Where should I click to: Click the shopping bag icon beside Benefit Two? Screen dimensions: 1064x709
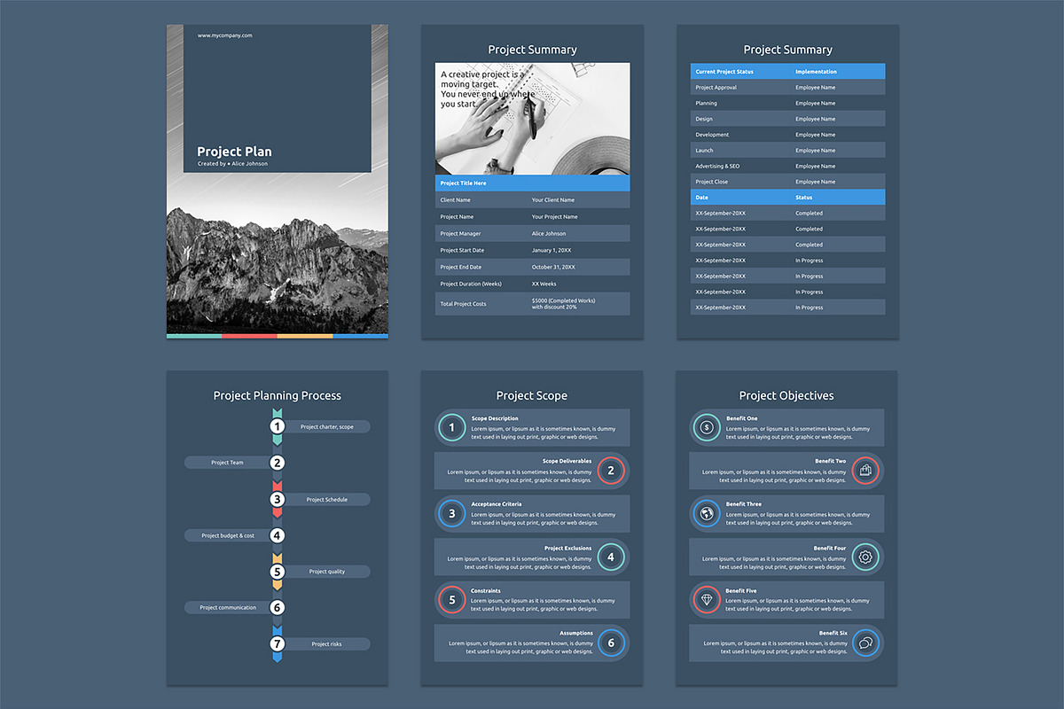pyautogui.click(x=867, y=471)
